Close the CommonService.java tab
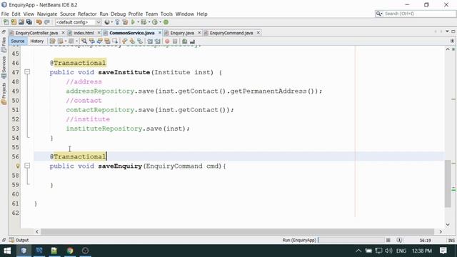Screen dimensions: 457x257 (160, 33)
